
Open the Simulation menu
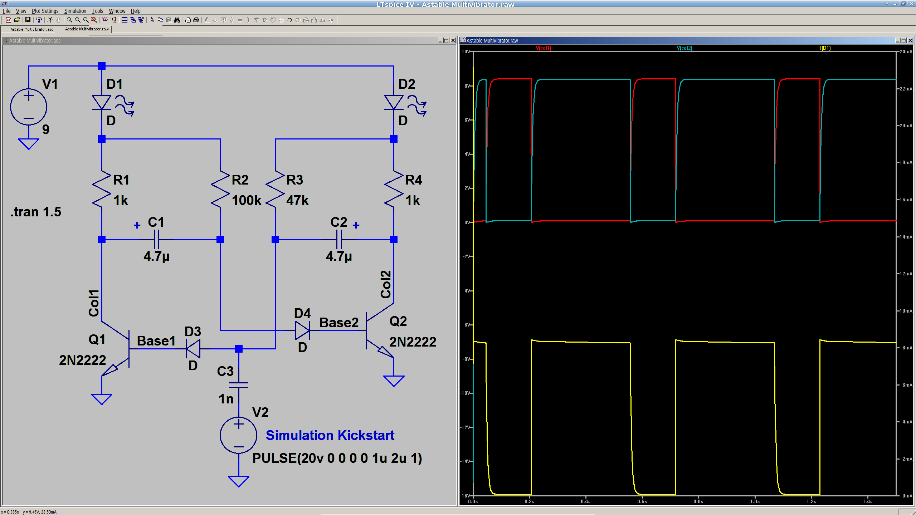click(75, 11)
